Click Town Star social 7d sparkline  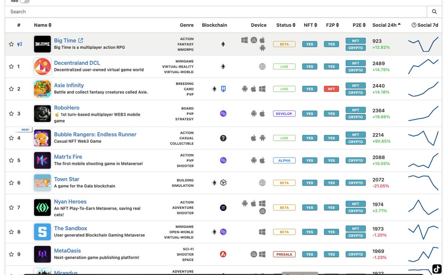click(x=423, y=183)
